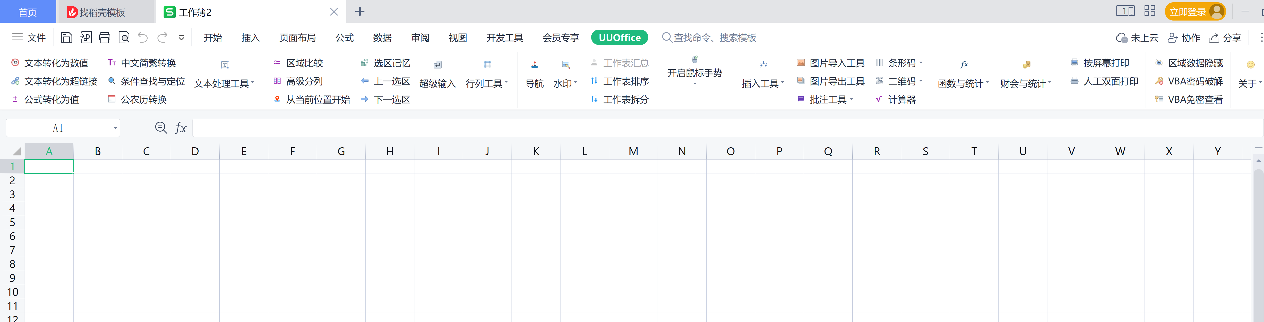Viewport: 1264px width, 322px height.
Task: Click the Save icon in quick toolbar
Action: [x=66, y=38]
